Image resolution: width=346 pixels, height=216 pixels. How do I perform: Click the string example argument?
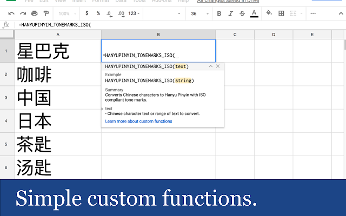[x=183, y=80]
